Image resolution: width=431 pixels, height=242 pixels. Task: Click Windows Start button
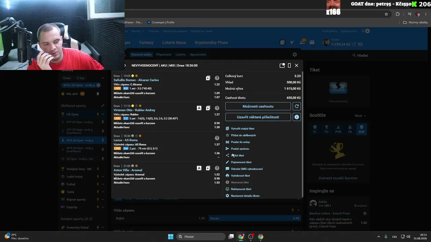(171, 237)
